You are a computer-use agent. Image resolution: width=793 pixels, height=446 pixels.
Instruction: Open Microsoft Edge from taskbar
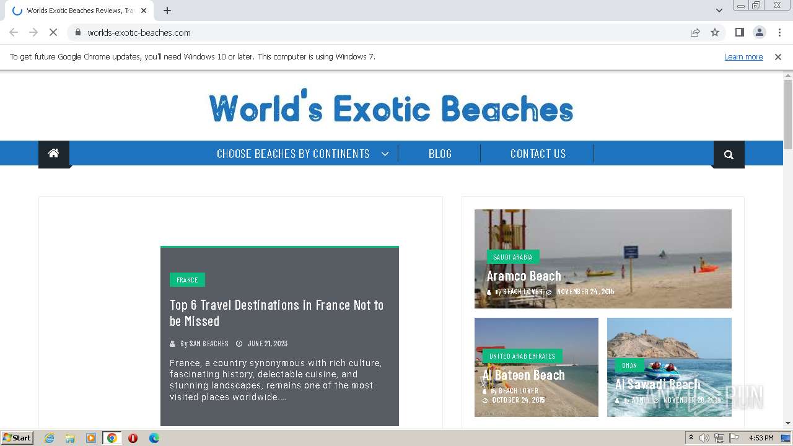tap(154, 438)
